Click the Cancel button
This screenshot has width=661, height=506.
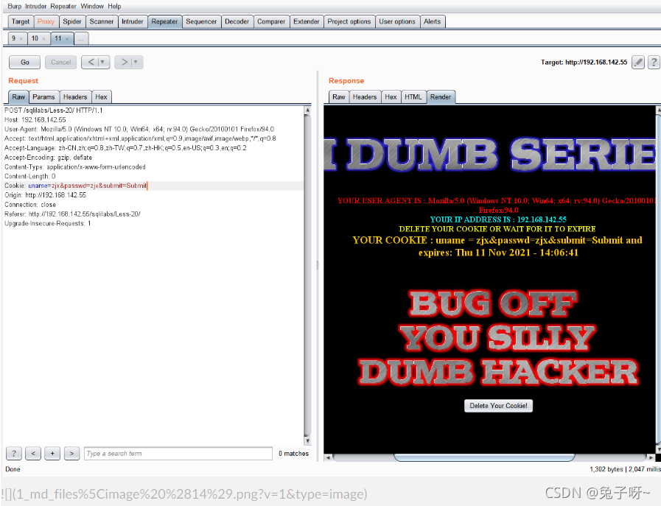point(60,63)
